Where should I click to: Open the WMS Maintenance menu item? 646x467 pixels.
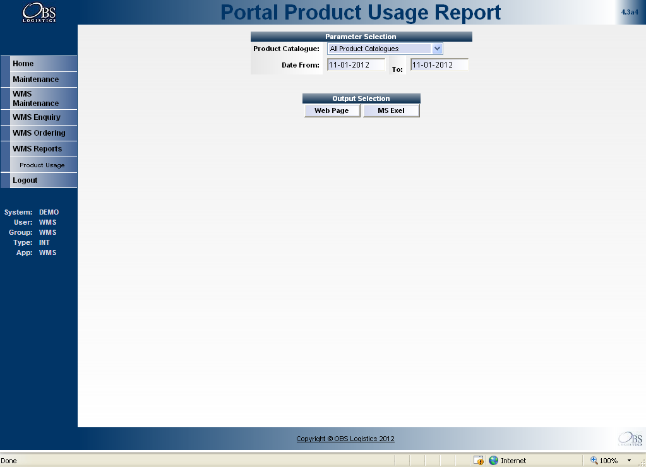44,98
